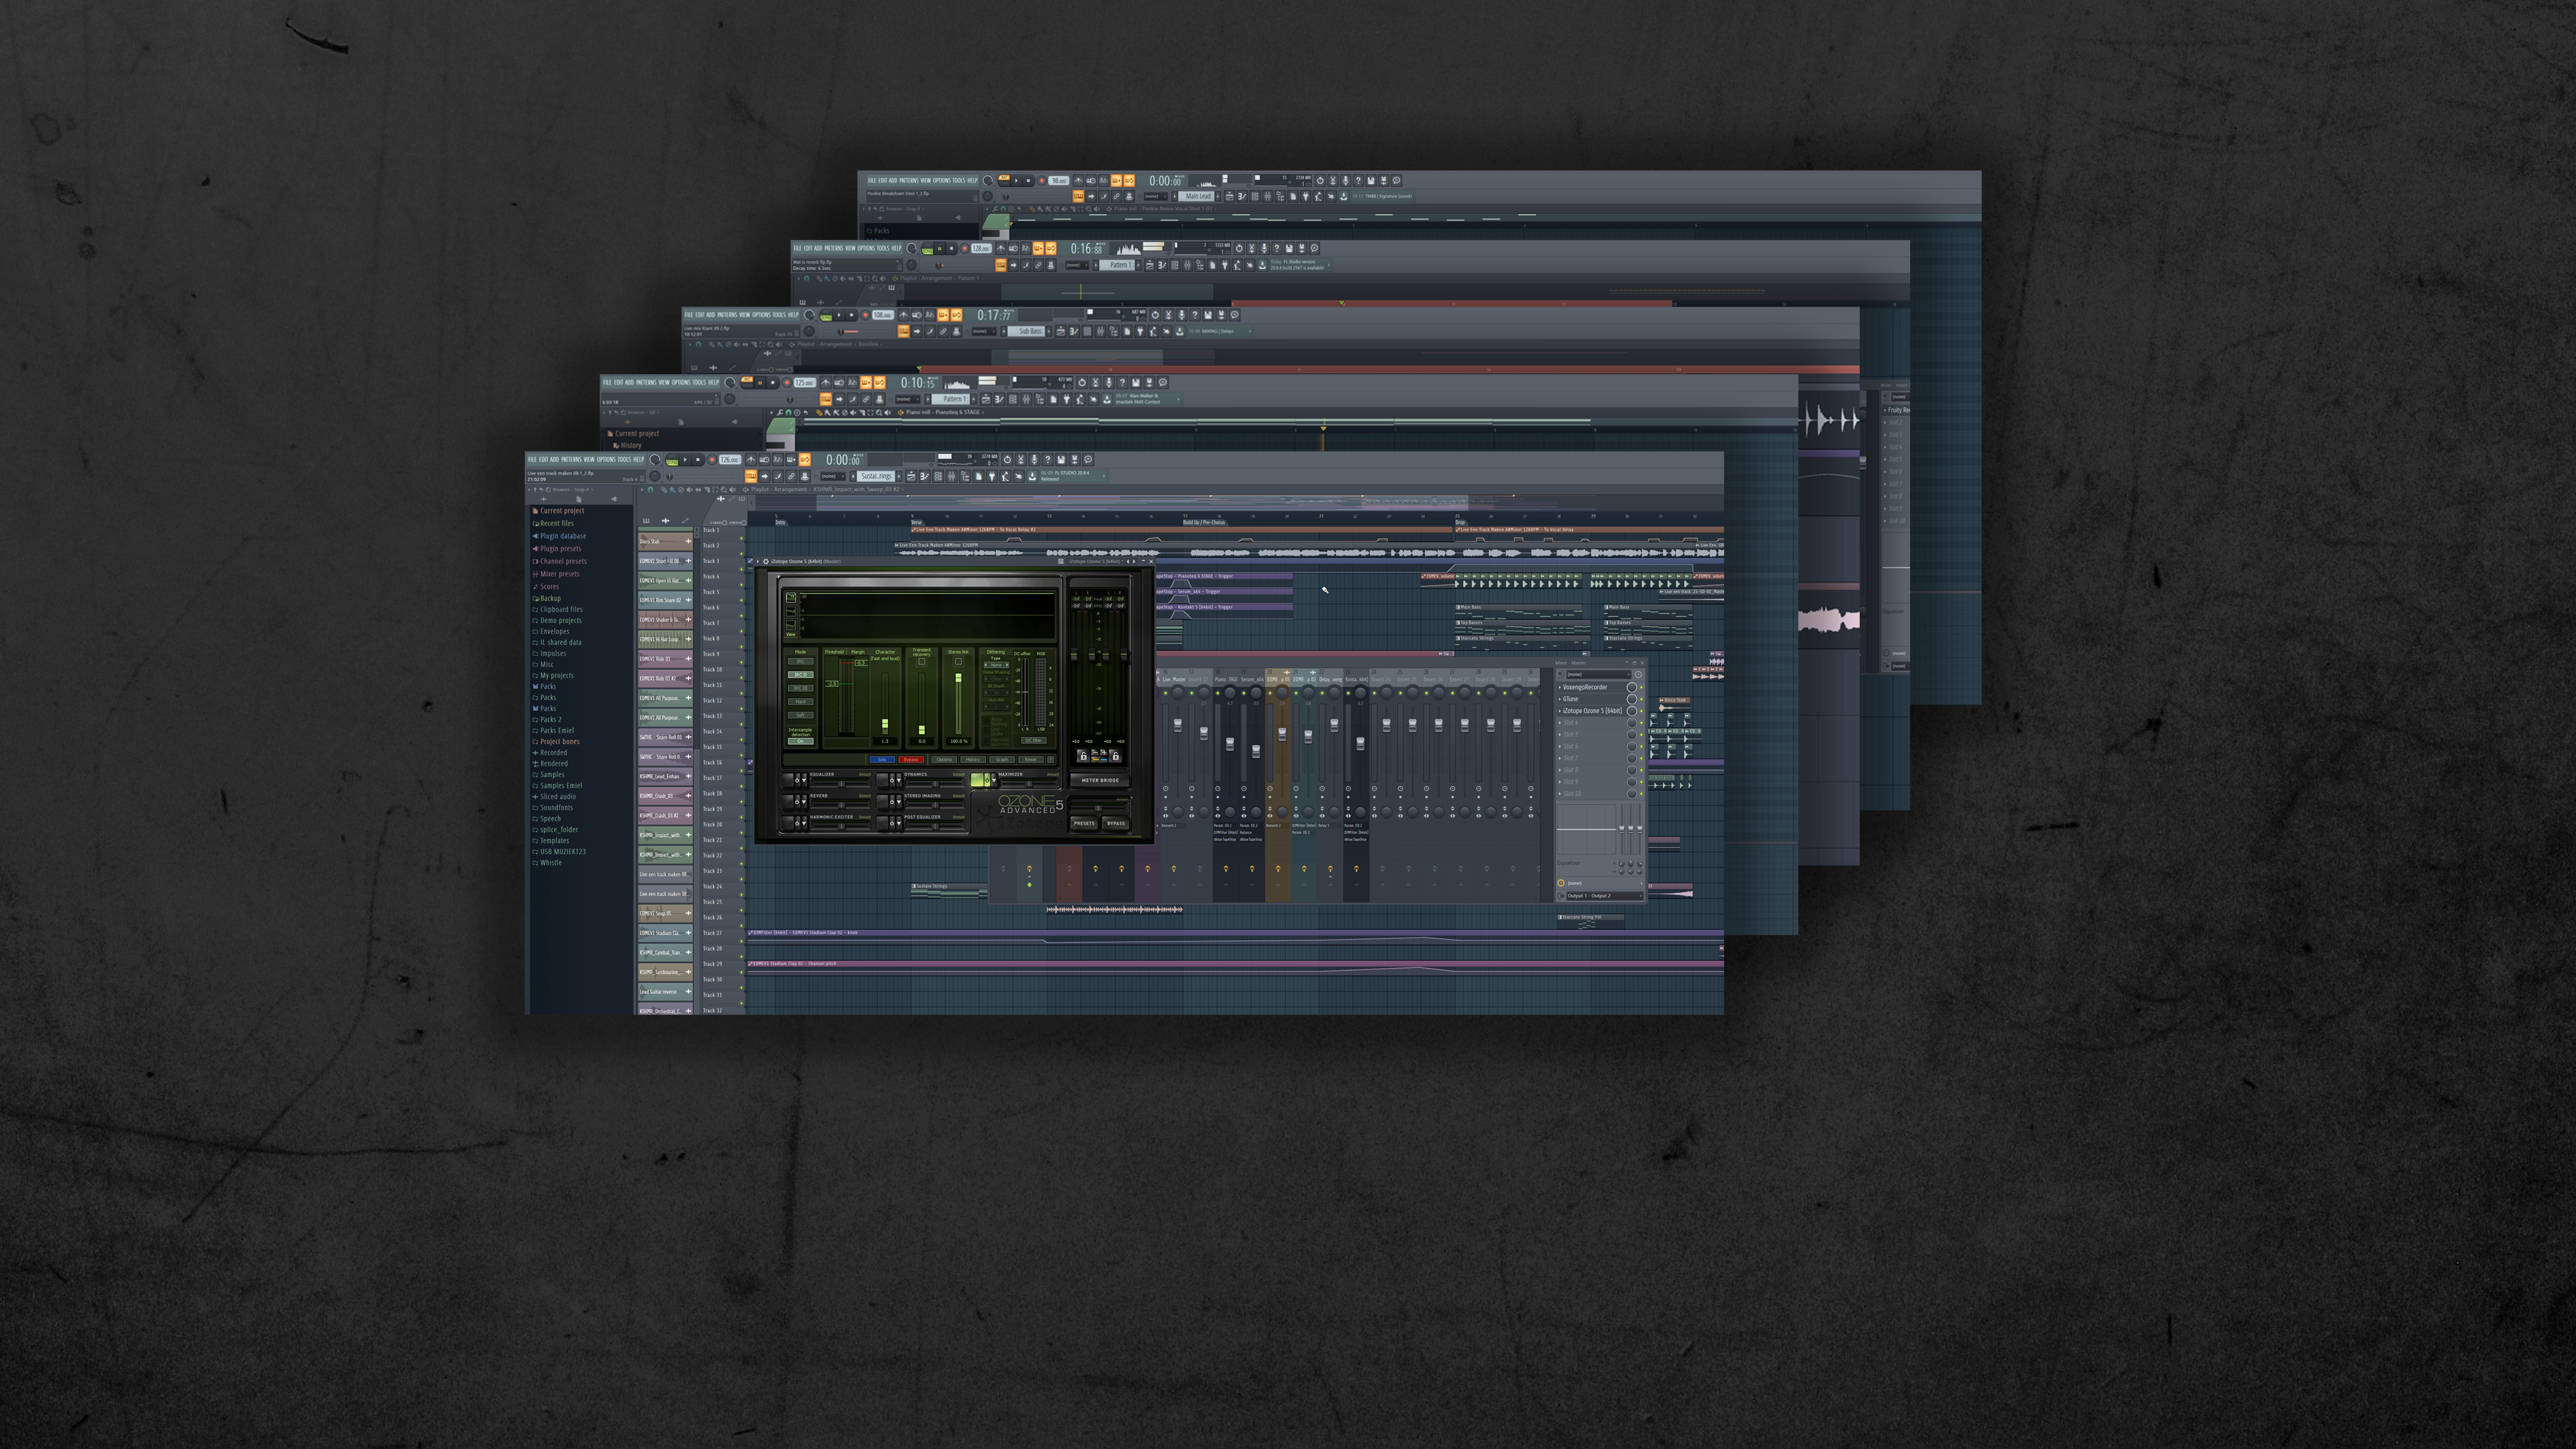The width and height of the screenshot is (2576, 1449).
Task: Click PRESETS button in Ozone
Action: pos(1084,824)
